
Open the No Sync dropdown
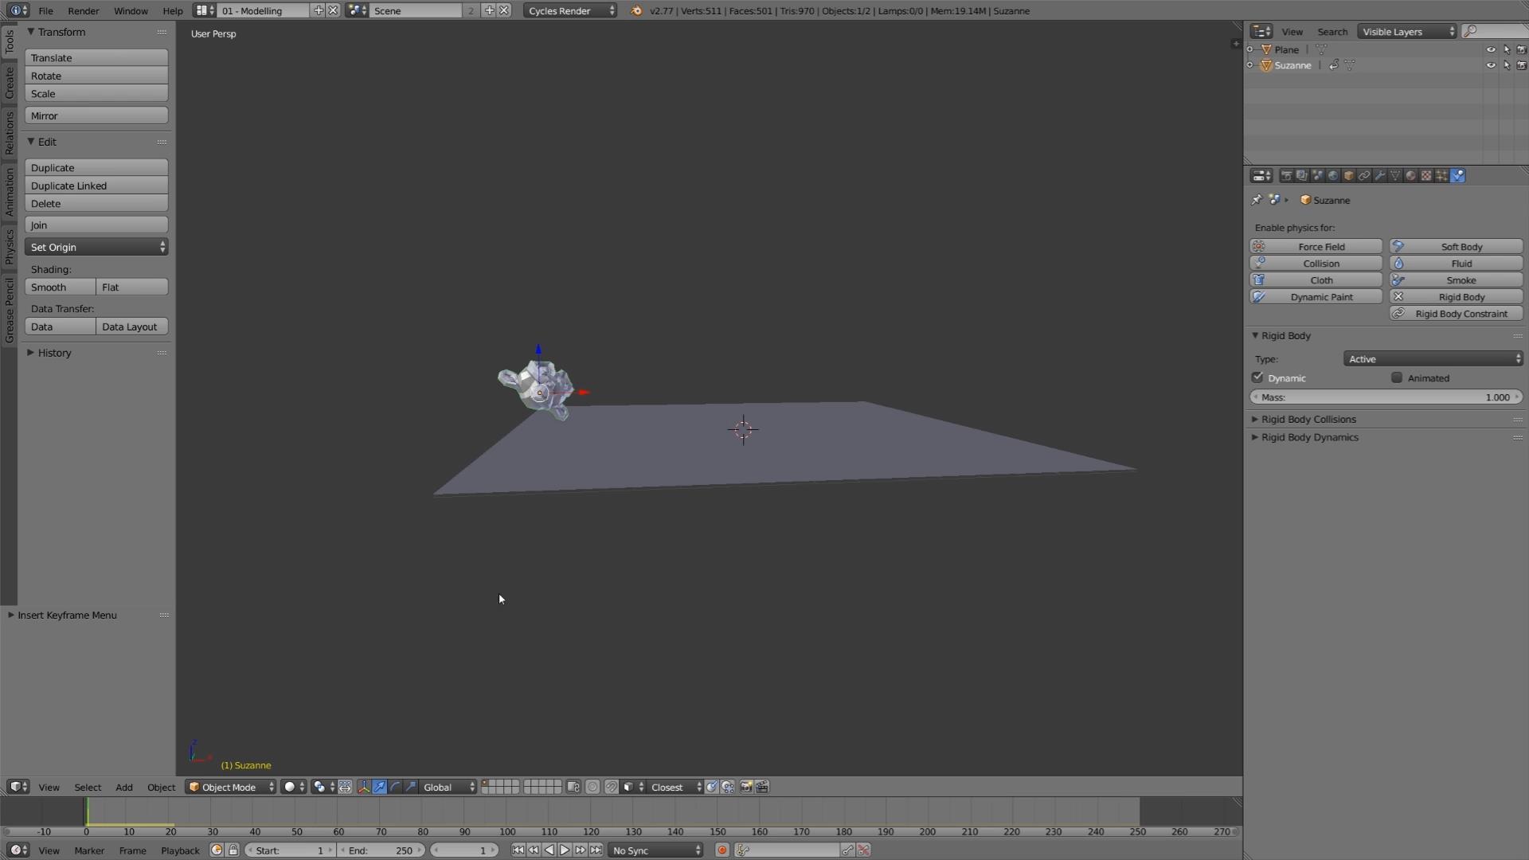coord(656,850)
